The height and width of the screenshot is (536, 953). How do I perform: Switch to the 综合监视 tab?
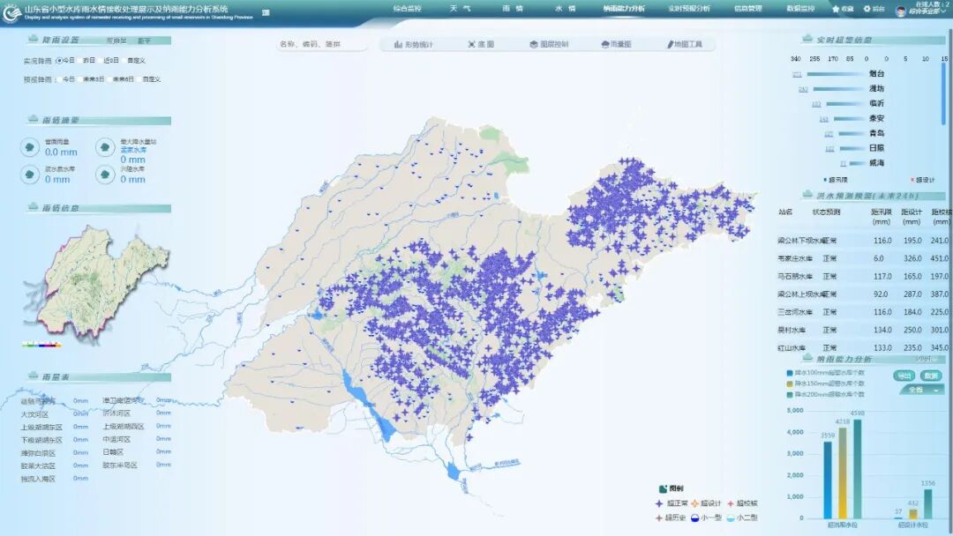pos(407,9)
